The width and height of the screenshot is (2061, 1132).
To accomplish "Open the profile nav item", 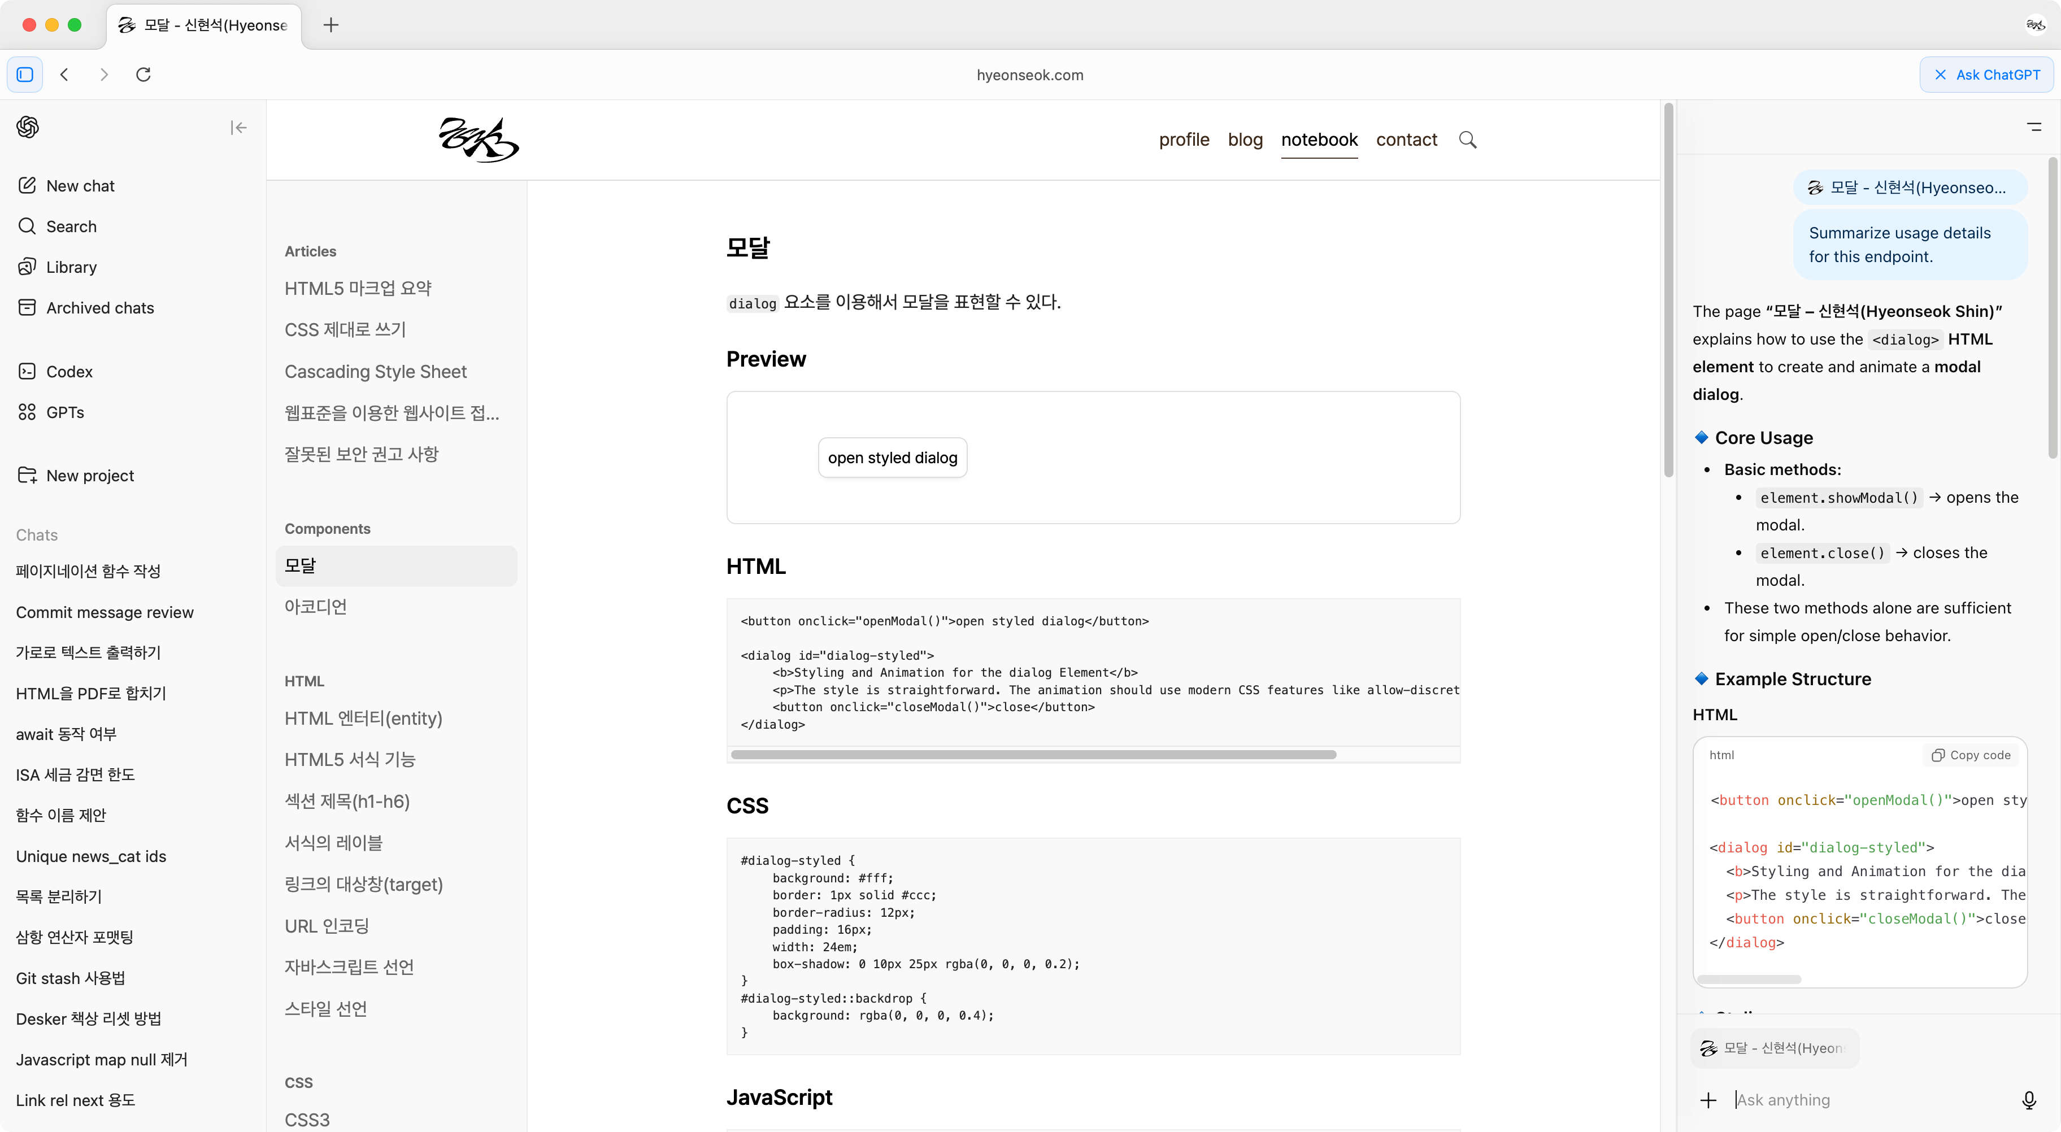I will (x=1184, y=140).
